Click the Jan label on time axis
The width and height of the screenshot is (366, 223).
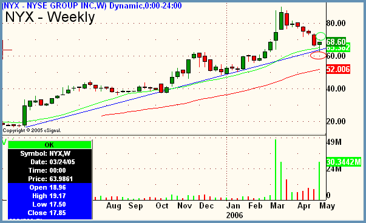click(233, 206)
